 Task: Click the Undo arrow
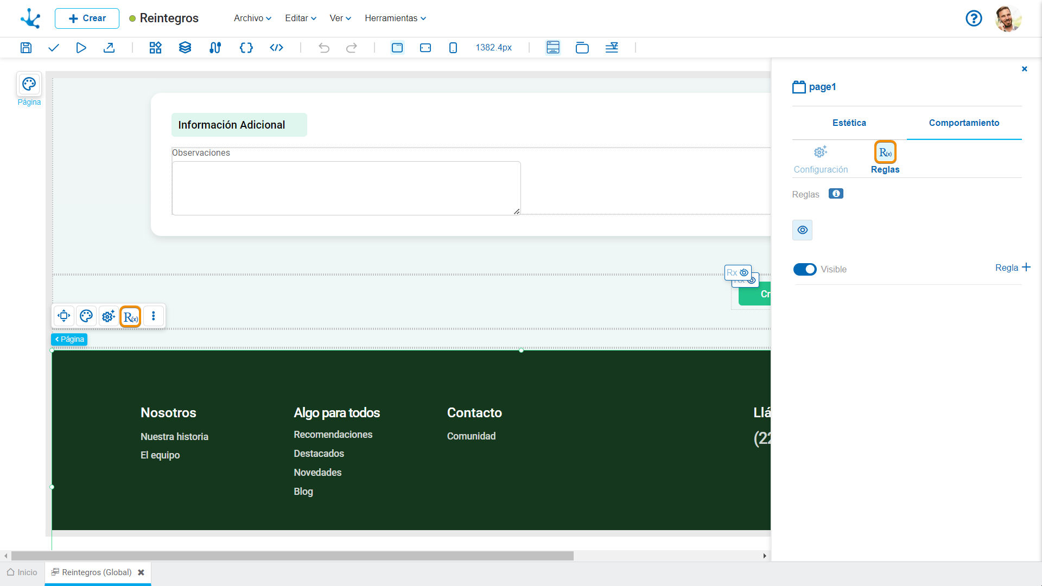coord(324,48)
